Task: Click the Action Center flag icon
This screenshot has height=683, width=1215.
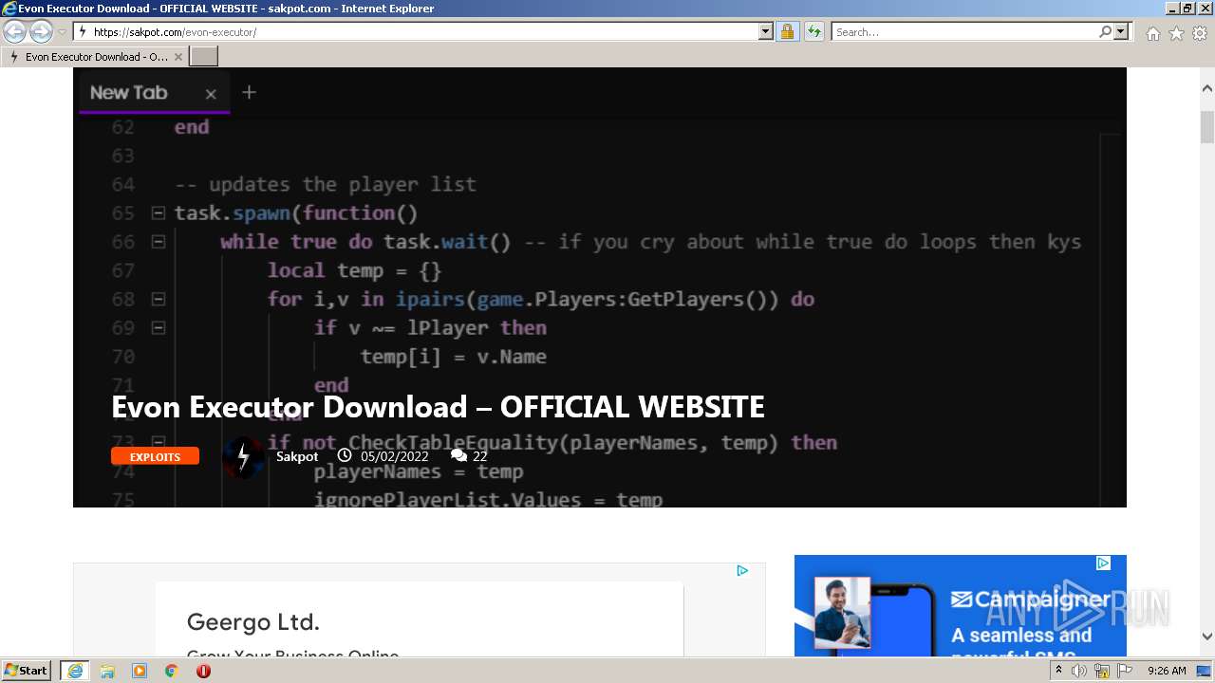Action: [1125, 671]
